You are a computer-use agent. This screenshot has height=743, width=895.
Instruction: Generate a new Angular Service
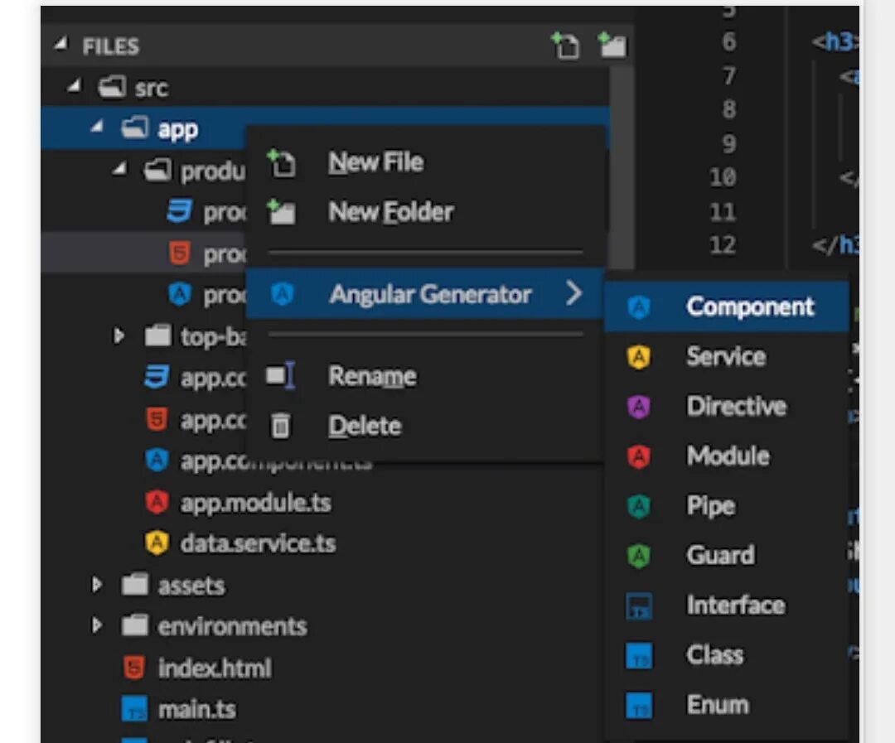click(727, 357)
